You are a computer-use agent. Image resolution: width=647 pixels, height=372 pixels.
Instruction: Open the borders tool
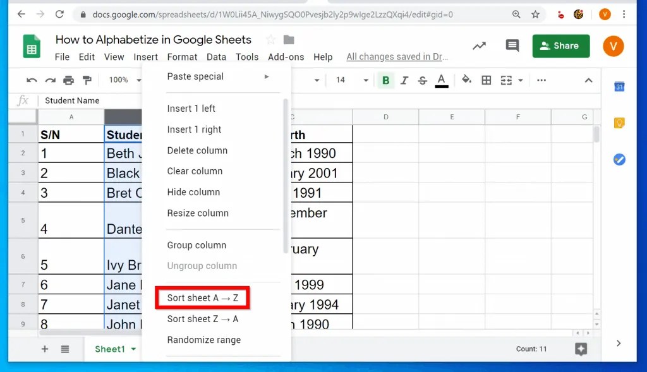(487, 80)
